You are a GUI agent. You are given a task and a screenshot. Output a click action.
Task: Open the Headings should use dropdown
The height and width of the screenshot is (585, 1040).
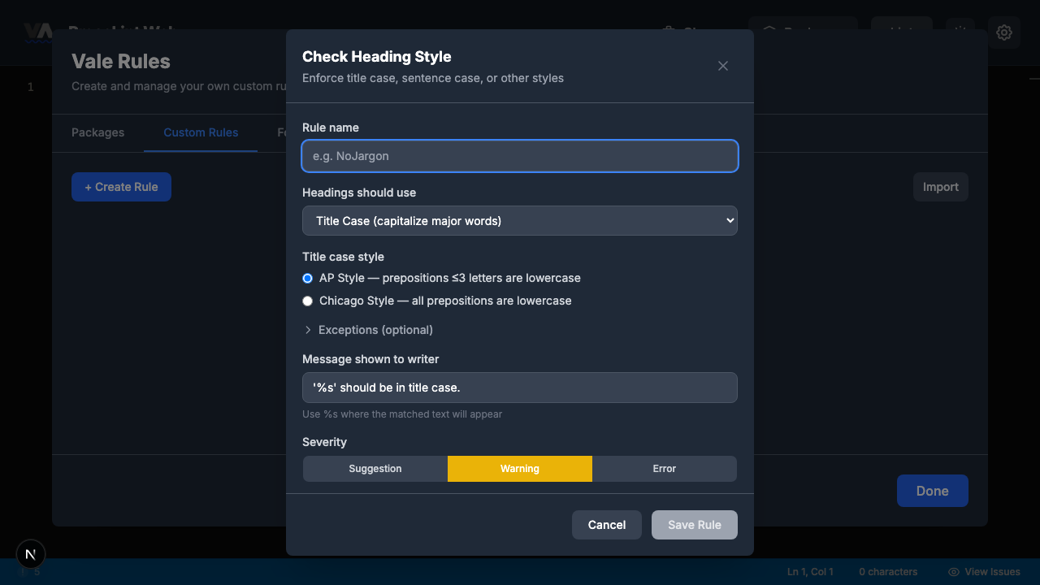[520, 220]
